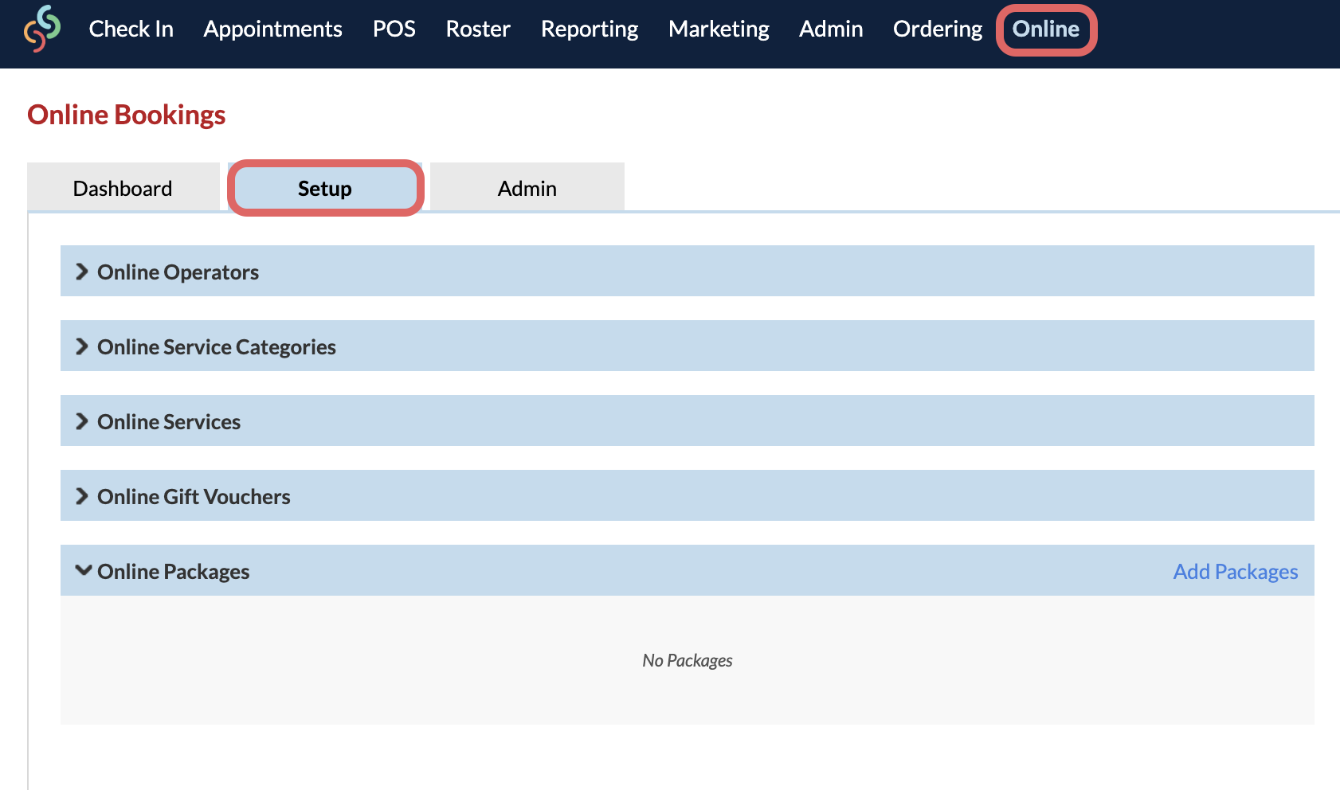Open the Check In menu
The width and height of the screenshot is (1340, 790).
click(x=131, y=29)
